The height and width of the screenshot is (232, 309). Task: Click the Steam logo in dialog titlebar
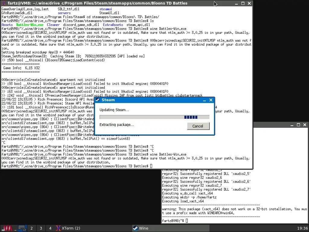[x=97, y=100]
